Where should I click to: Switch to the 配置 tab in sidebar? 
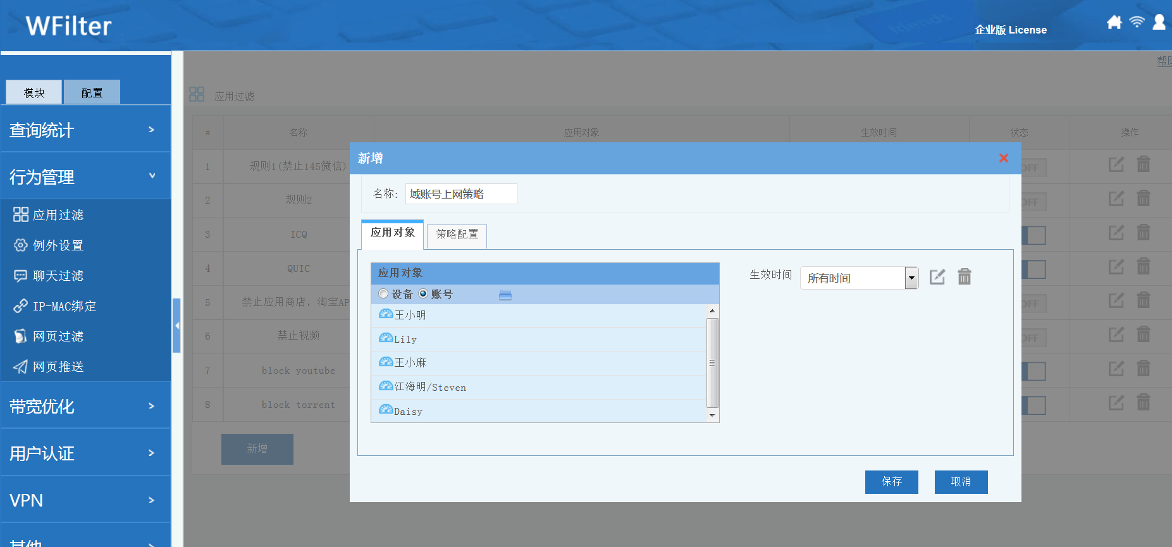pyautogui.click(x=92, y=93)
